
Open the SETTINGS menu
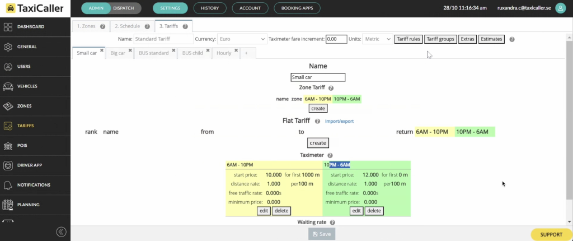click(x=170, y=8)
